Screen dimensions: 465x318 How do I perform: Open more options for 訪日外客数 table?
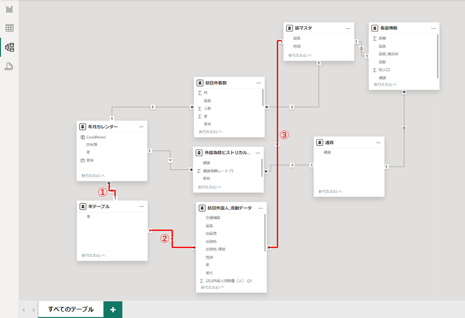tap(259, 83)
